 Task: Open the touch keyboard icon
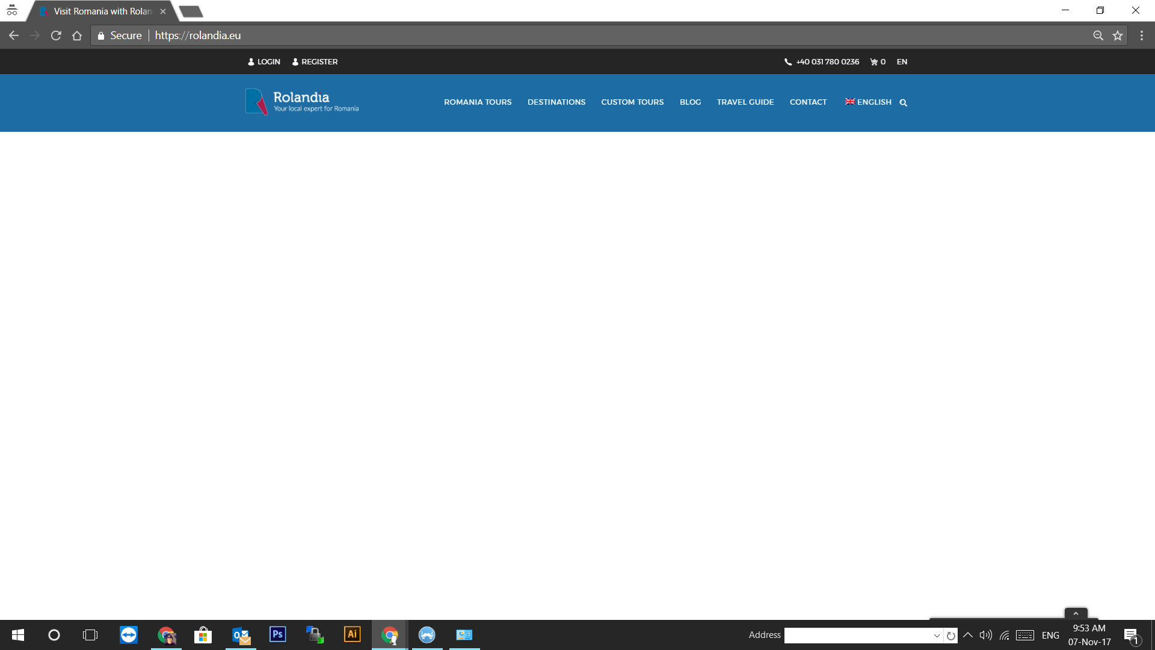(x=1025, y=635)
